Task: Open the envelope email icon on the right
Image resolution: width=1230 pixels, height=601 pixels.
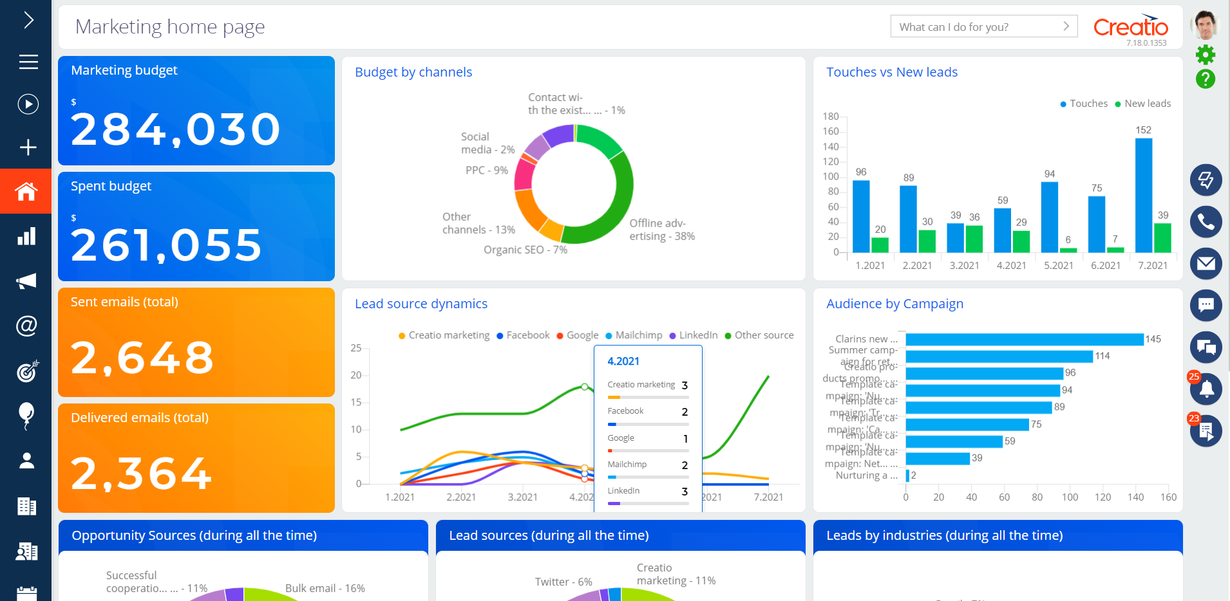Action: click(x=1206, y=264)
